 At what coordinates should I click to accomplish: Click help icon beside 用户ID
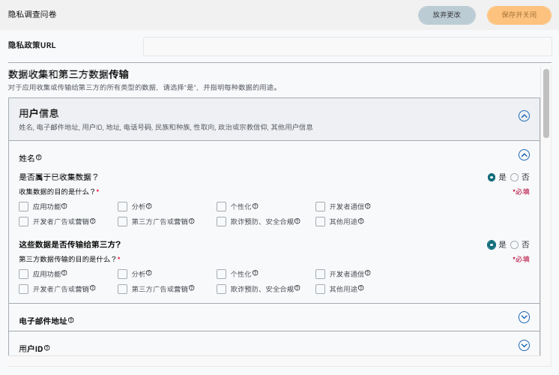47,348
